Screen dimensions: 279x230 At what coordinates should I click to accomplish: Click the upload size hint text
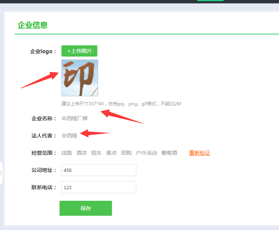coord(121,103)
